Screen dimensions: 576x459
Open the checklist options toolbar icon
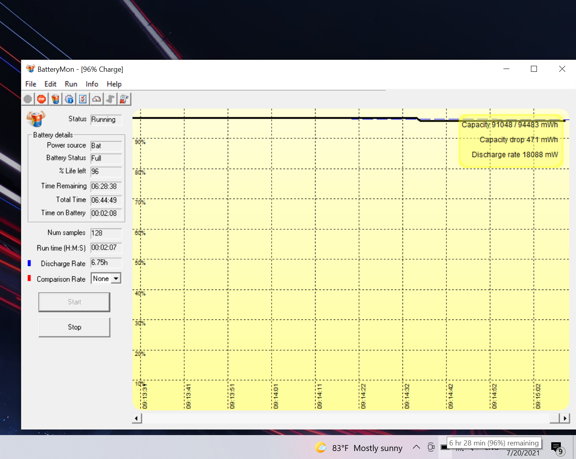tap(83, 99)
